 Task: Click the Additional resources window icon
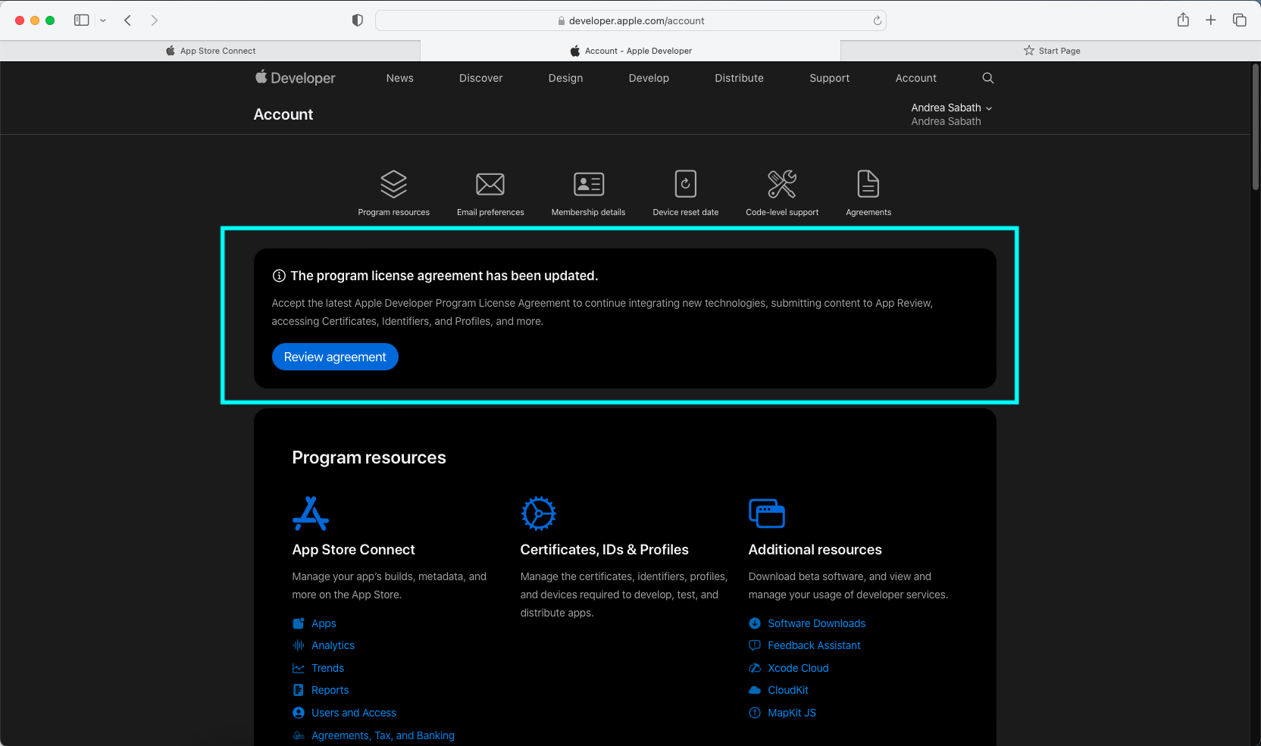[767, 513]
